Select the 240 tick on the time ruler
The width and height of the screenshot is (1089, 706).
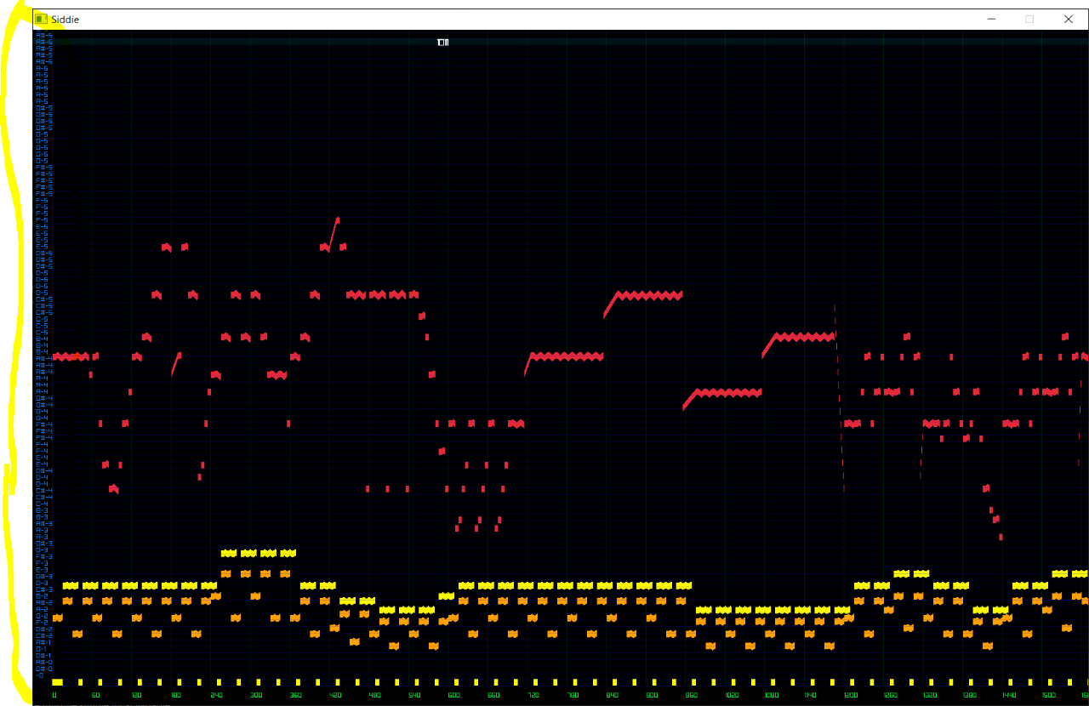216,695
